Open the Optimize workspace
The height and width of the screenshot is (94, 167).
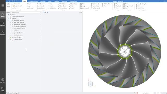(x=3, y=33)
